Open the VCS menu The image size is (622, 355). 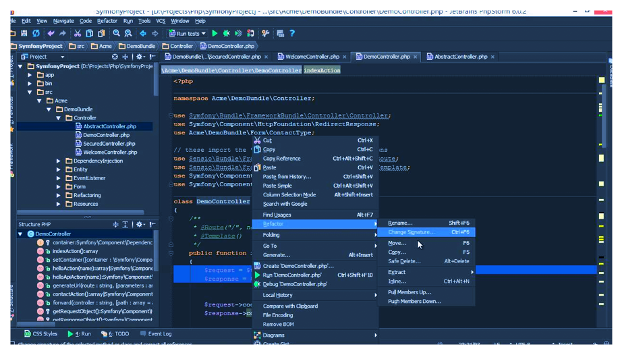(x=161, y=21)
